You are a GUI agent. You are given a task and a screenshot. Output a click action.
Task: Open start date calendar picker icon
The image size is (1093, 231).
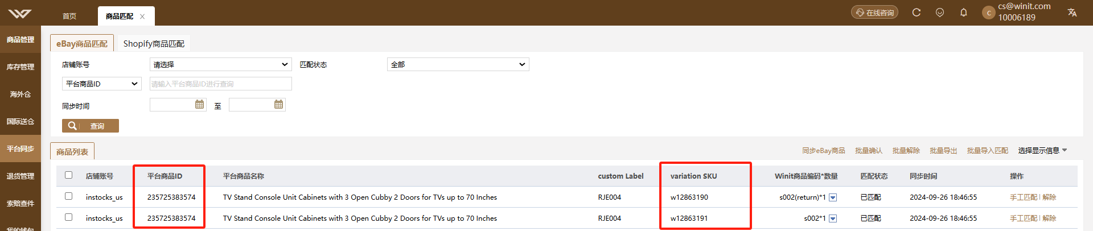[199, 104]
